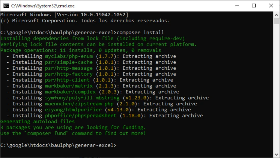Click the package name psr/http-message
This screenshot has width=280, height=158.
coord(69,68)
